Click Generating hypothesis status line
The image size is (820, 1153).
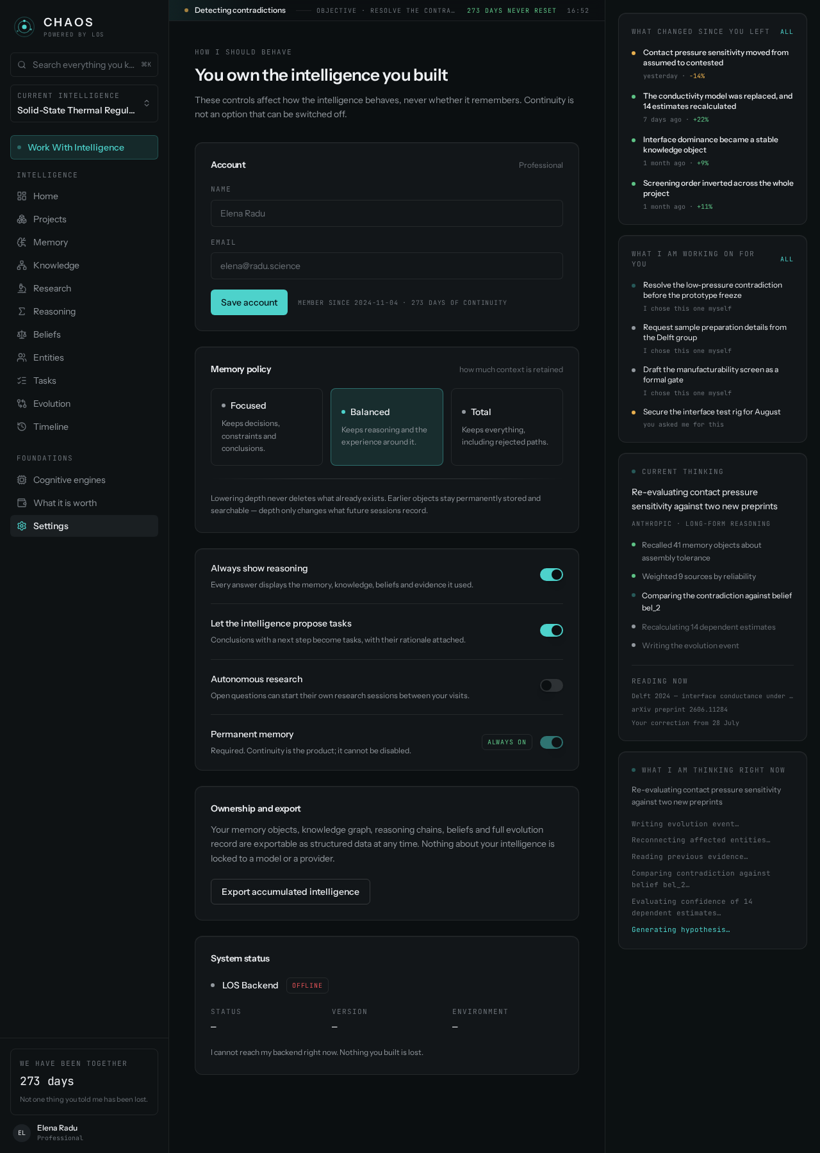click(681, 930)
